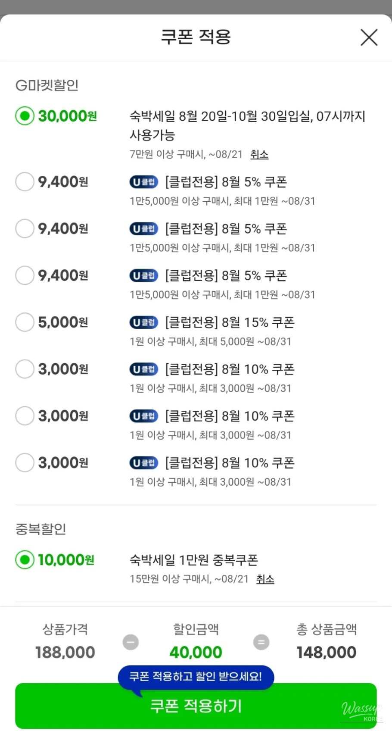Tap the U클럽 badge beside the 5,000원 amount row's neighbor, the middle 3,000원 coupon
The width and height of the screenshot is (392, 731).
pyautogui.click(x=144, y=416)
